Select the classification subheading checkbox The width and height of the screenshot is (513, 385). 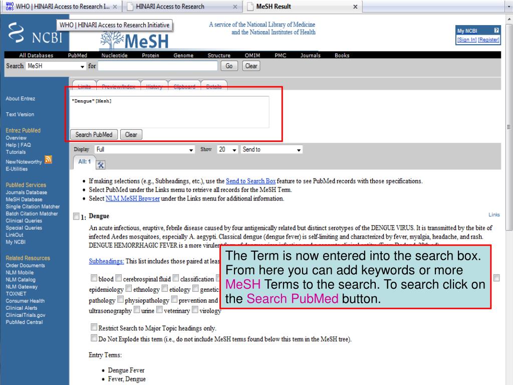pyautogui.click(x=176, y=278)
